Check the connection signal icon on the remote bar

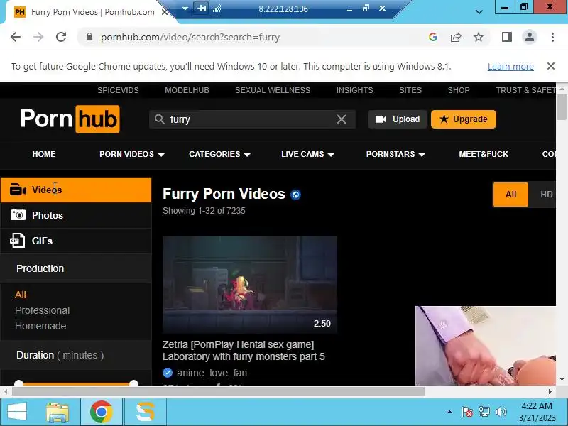pyautogui.click(x=217, y=9)
